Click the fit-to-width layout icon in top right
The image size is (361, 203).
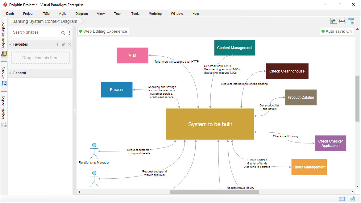[342, 21]
